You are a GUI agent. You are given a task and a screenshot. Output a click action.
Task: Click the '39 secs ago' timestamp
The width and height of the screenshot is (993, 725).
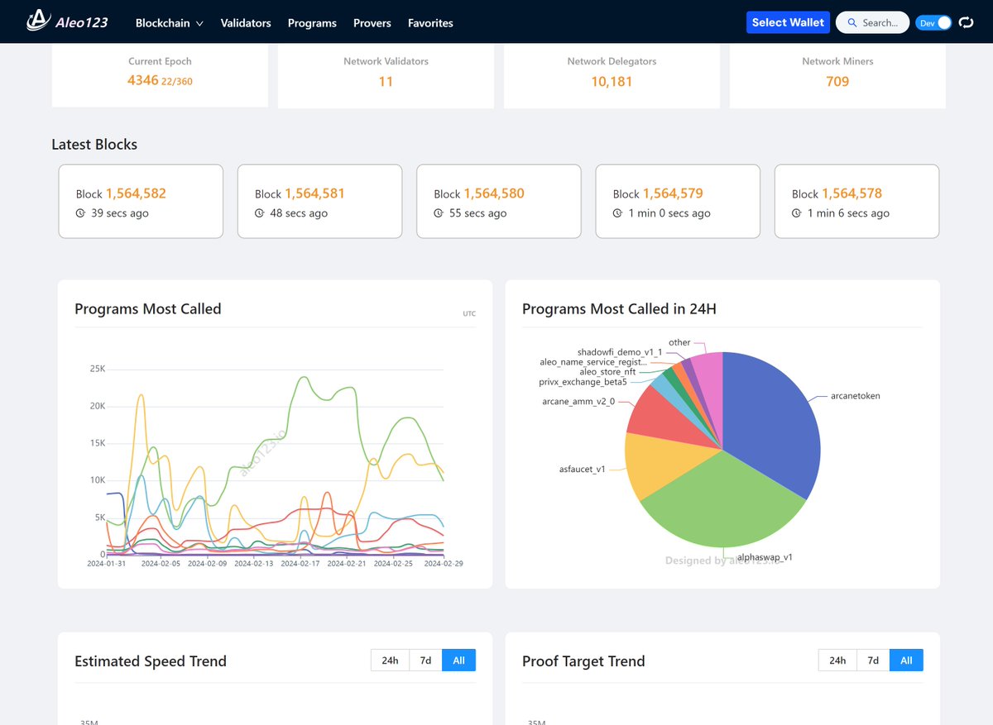120,213
